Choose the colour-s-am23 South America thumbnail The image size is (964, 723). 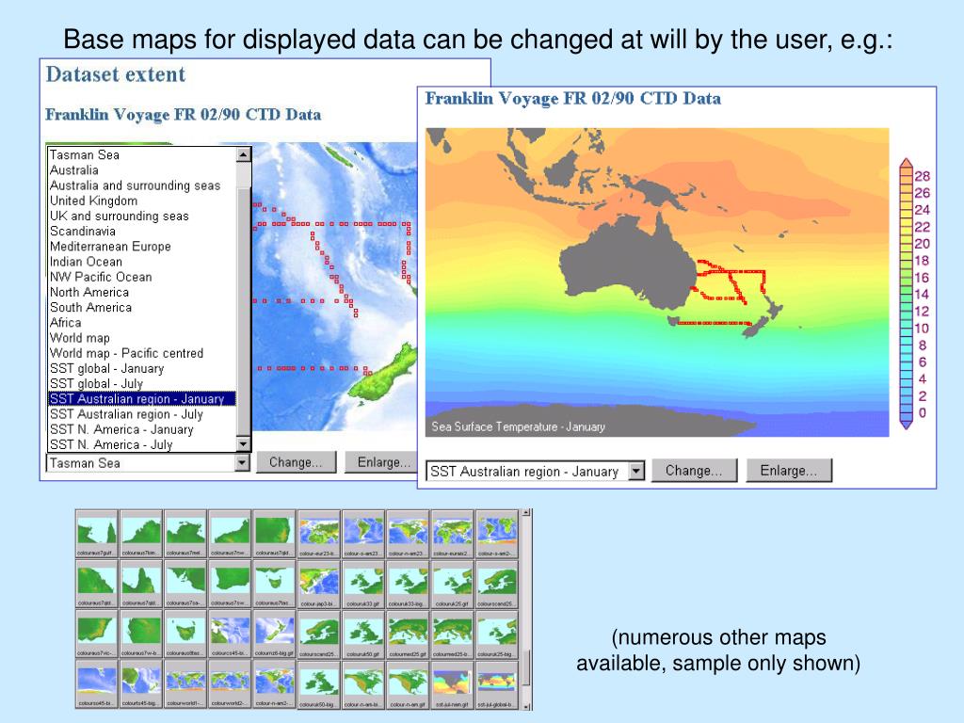363,534
